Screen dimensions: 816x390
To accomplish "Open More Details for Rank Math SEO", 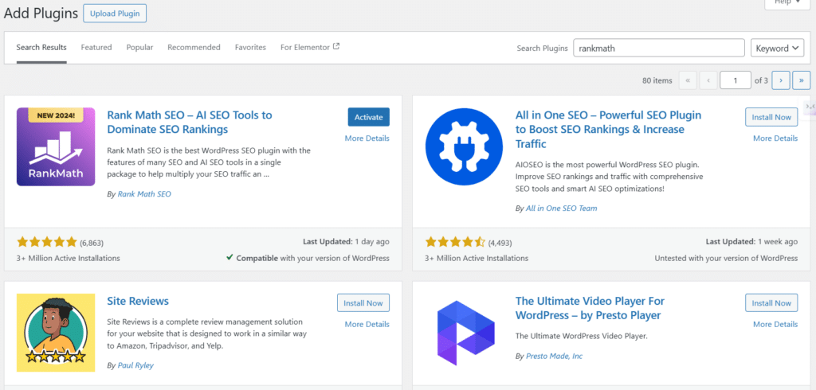I will 367,138.
